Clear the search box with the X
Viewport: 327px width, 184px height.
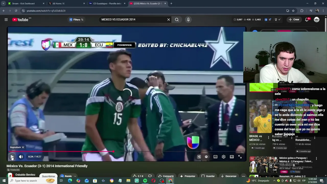point(169,20)
